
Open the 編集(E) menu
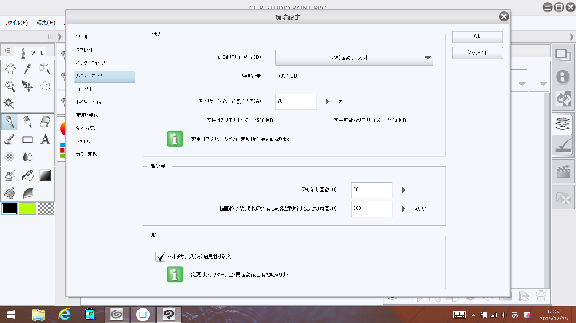click(x=46, y=23)
